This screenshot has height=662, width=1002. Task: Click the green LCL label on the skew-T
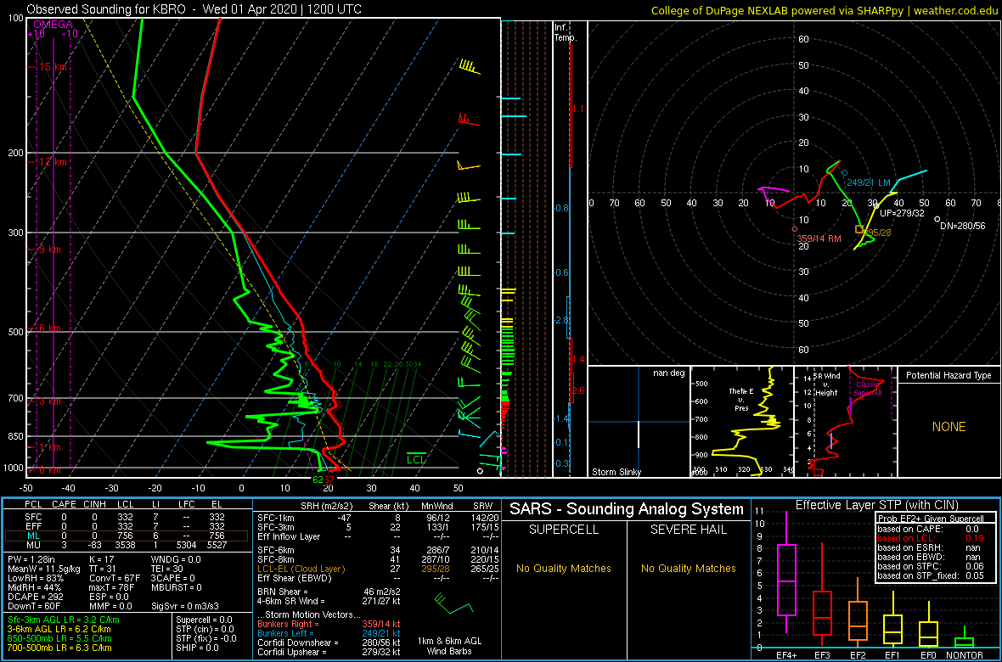417,459
